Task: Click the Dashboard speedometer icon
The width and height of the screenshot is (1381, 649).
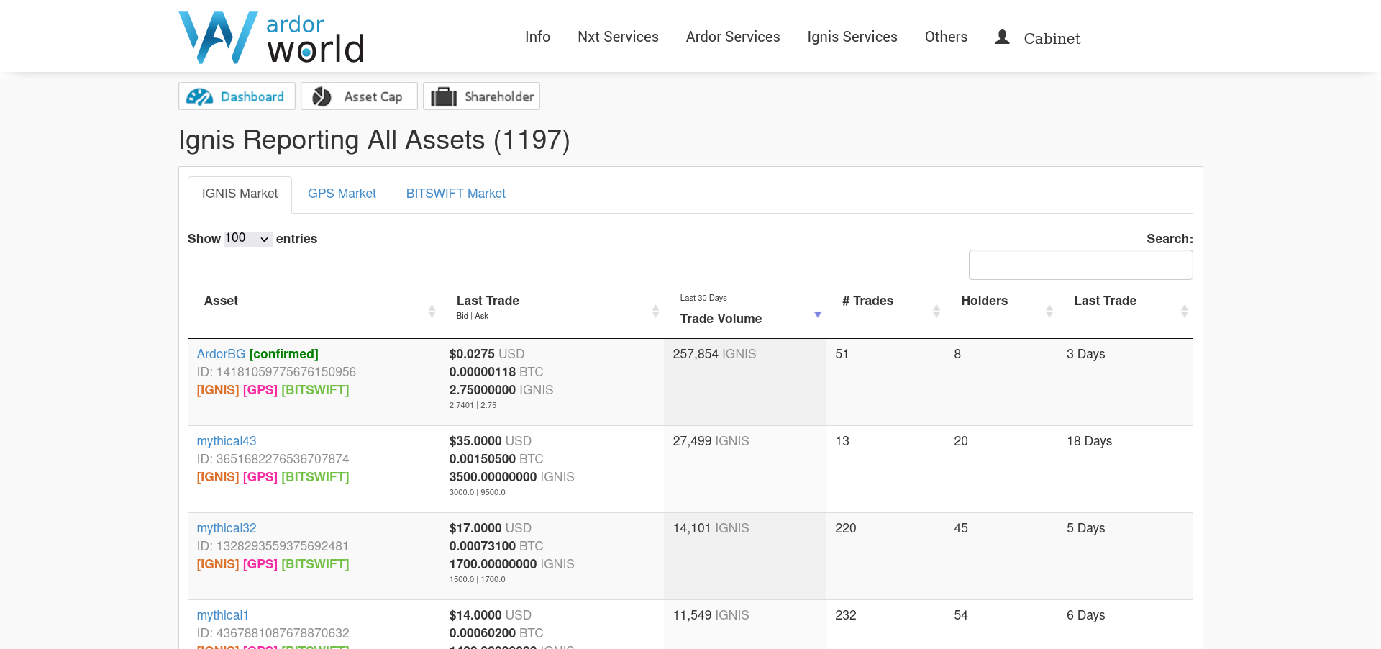Action: [199, 96]
